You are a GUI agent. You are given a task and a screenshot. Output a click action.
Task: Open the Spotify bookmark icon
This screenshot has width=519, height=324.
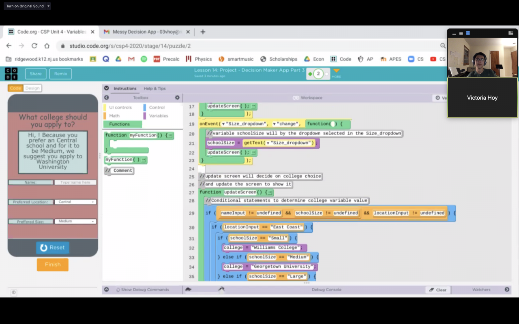(144, 59)
